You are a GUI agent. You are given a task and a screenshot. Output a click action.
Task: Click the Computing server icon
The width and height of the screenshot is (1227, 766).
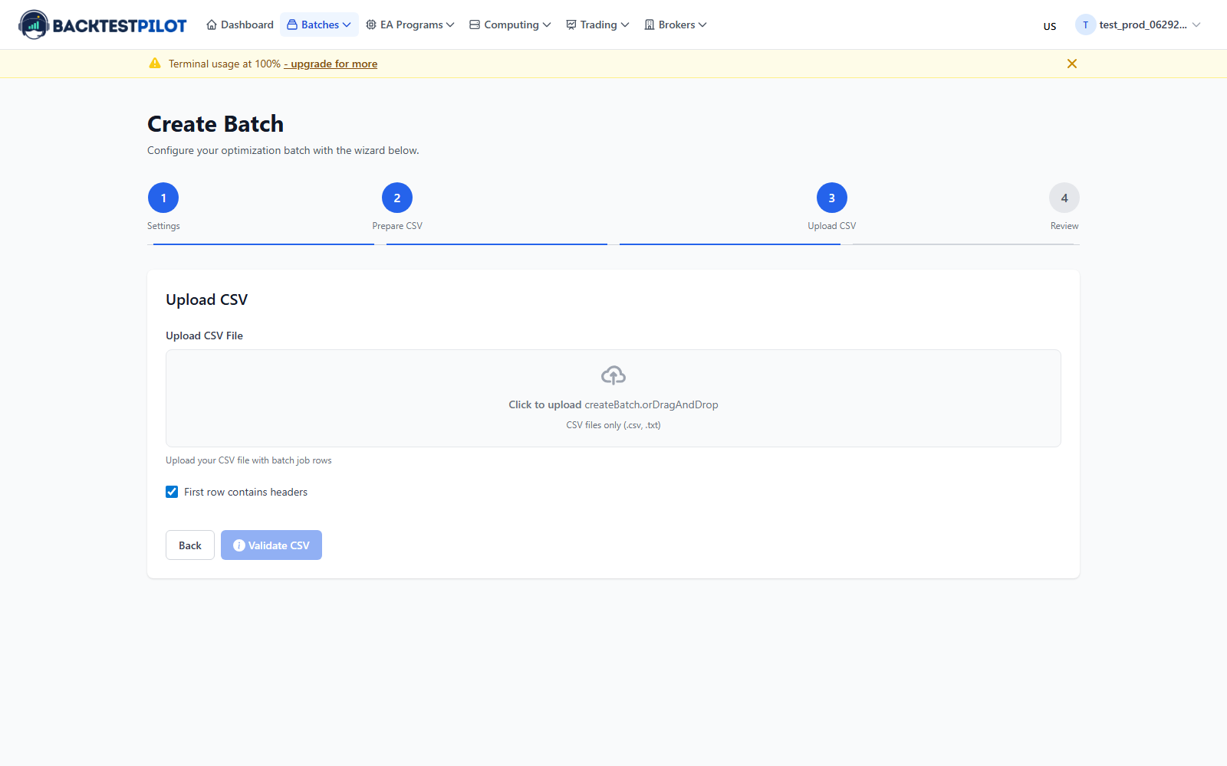[x=475, y=25]
